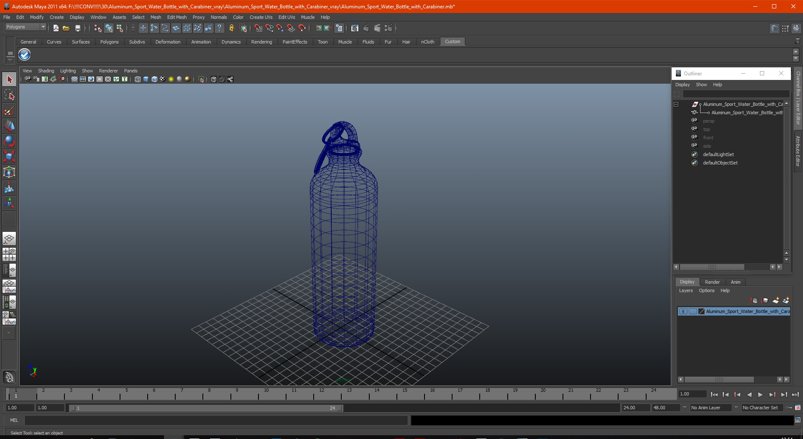
Task: Open the No Character Set dropdown arrow
Action: [x=736, y=408]
